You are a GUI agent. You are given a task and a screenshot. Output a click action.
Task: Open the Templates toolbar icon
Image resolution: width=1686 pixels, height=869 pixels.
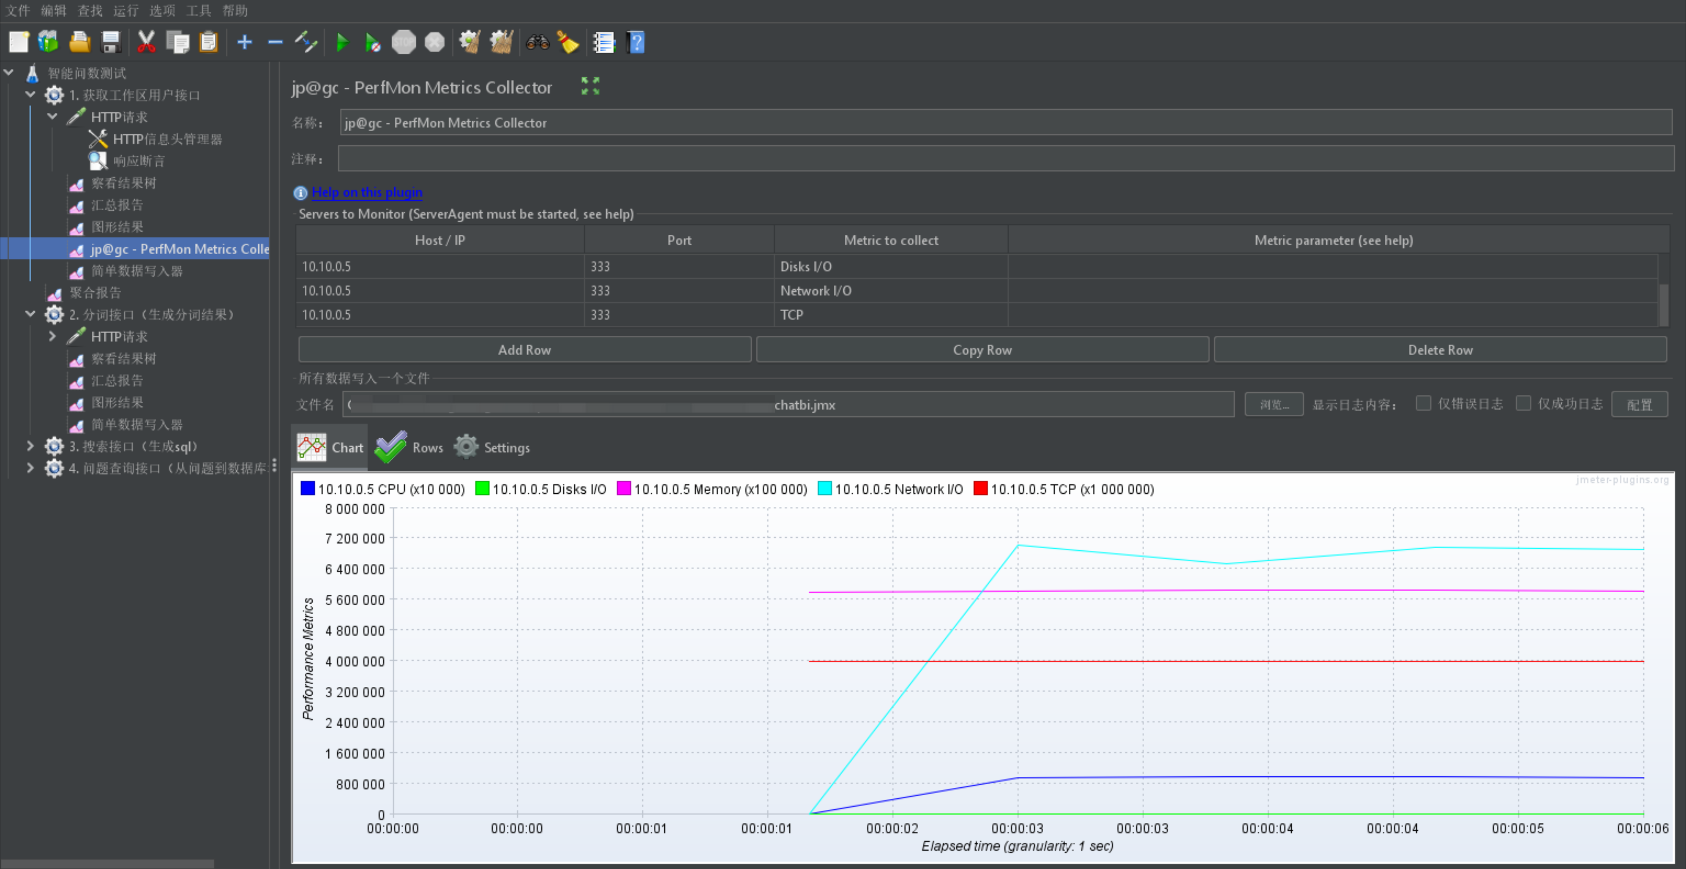point(48,43)
